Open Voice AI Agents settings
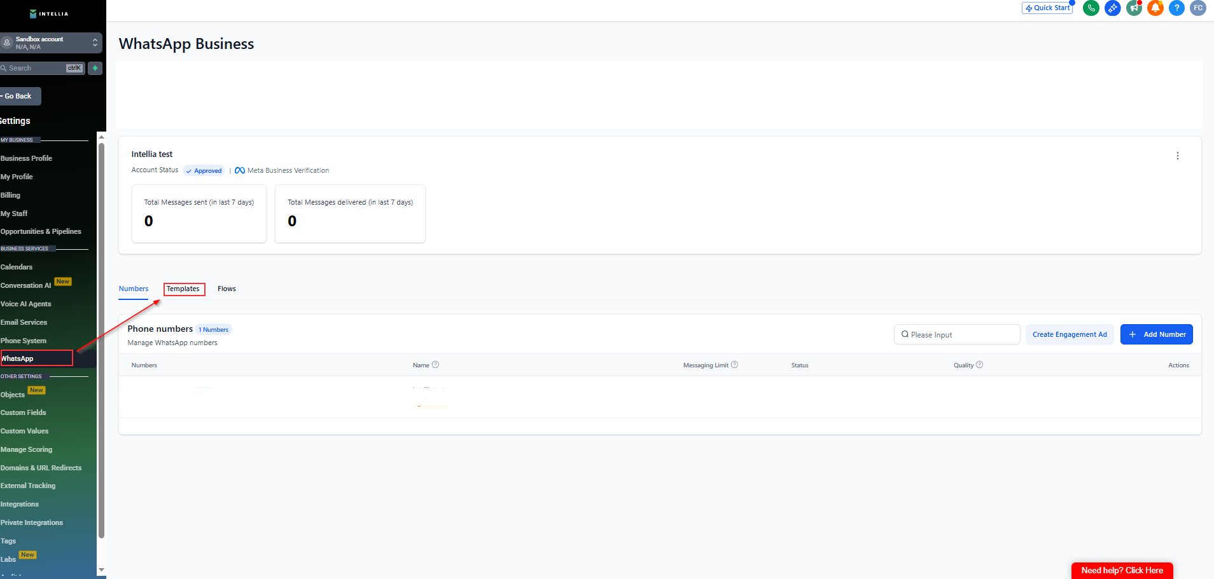Screen dimensions: 1214x579 [26, 304]
